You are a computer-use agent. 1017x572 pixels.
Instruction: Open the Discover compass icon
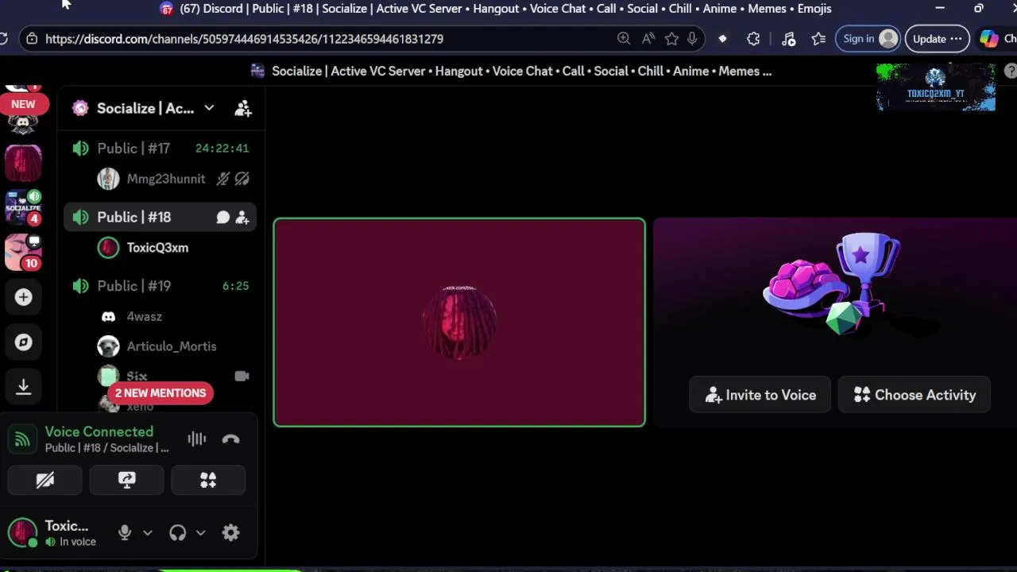[x=23, y=342]
